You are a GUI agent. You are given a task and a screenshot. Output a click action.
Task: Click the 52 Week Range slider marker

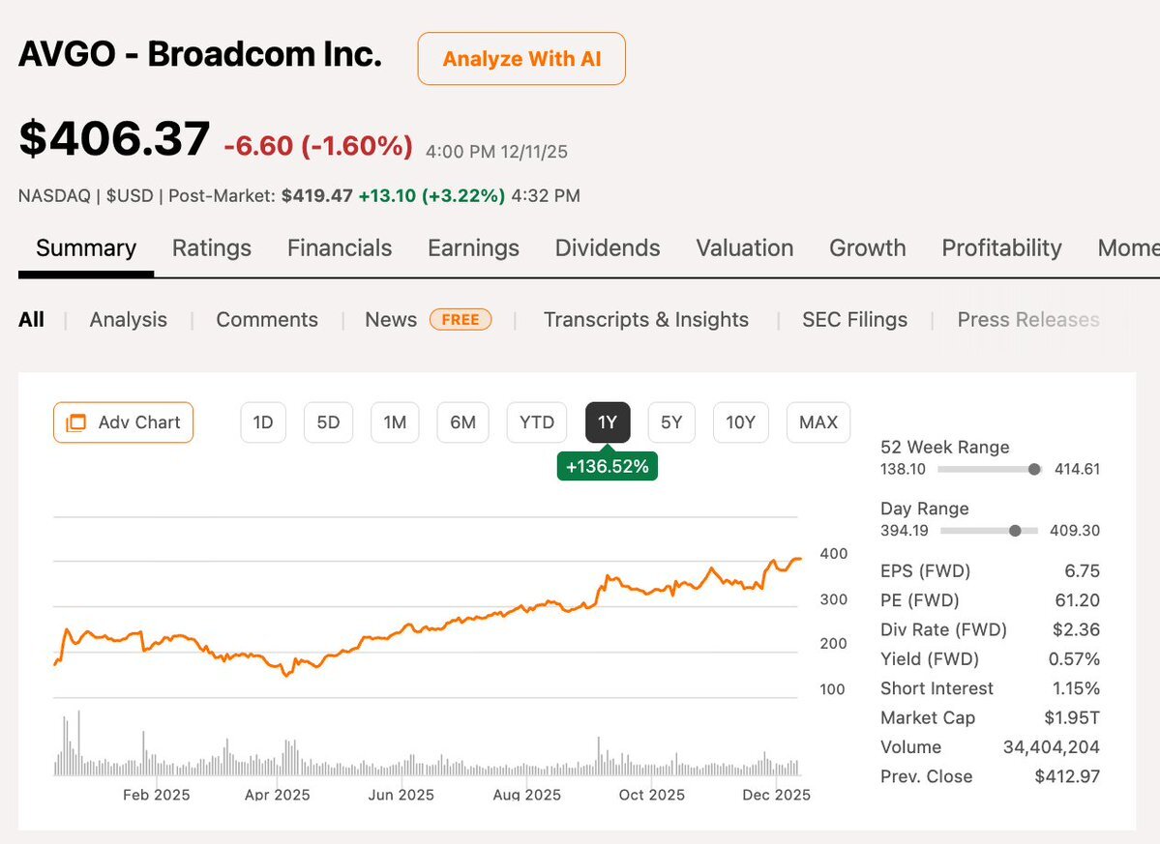[x=1034, y=470]
